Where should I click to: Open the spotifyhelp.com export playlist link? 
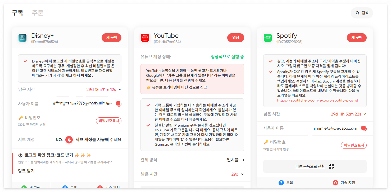[317, 100]
